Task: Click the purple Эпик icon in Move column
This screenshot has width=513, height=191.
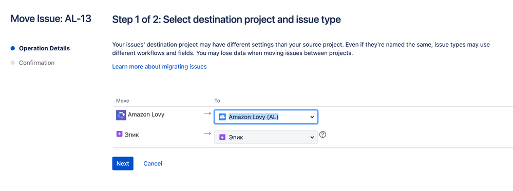Action: (x=120, y=134)
